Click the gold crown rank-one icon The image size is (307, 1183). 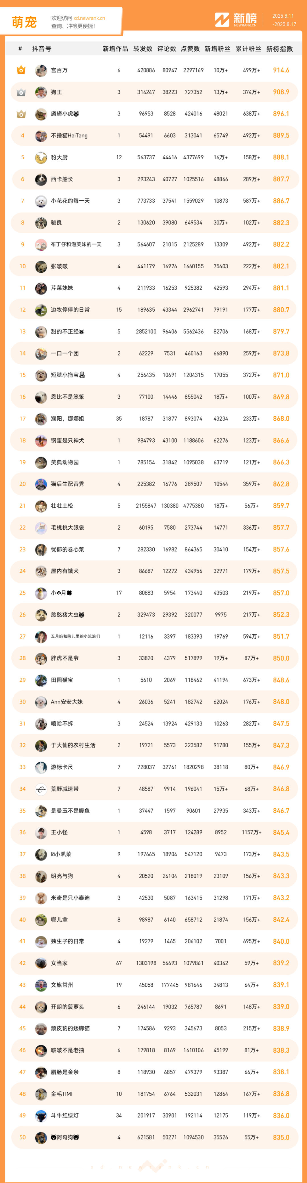point(21,70)
